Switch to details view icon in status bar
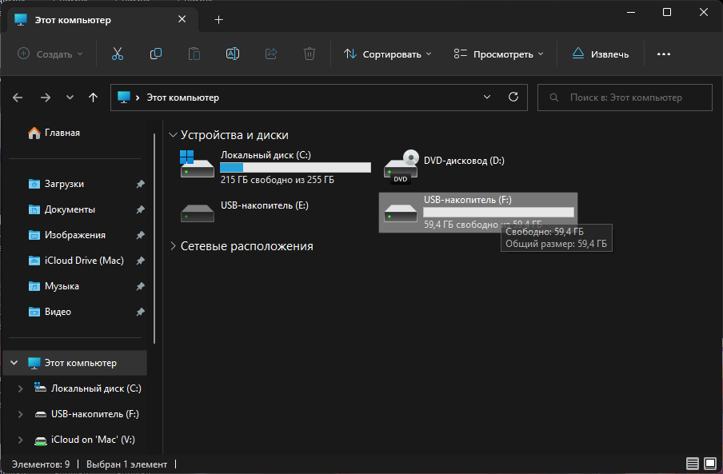 692,464
